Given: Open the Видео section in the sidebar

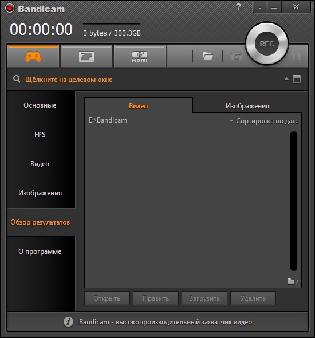Looking at the screenshot, I should tap(40, 164).
